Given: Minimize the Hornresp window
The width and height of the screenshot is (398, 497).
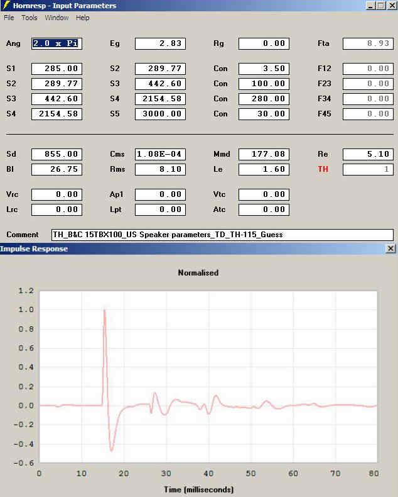Looking at the screenshot, I should [x=371, y=6].
